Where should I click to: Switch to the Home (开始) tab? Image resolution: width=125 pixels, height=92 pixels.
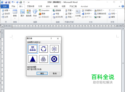(x=13, y=6)
